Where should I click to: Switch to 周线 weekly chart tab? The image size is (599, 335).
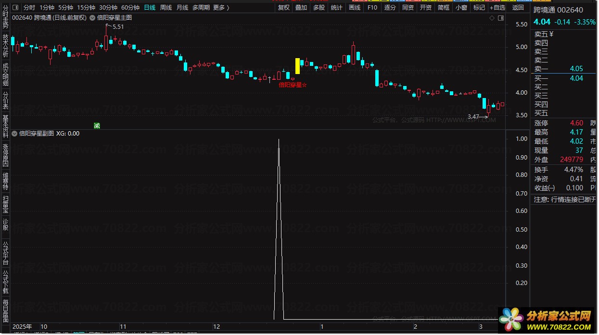pos(166,8)
